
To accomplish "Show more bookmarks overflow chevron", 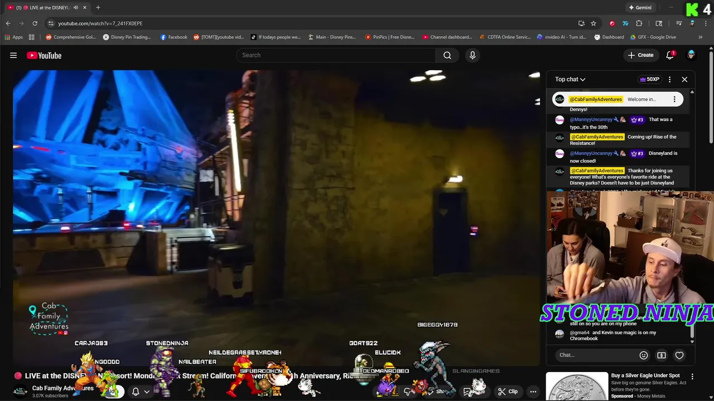I will tap(701, 37).
